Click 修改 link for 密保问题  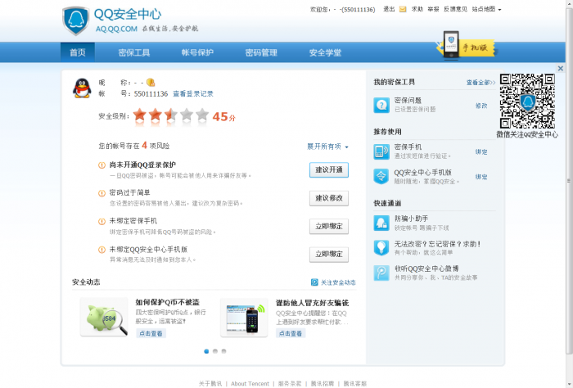click(481, 106)
